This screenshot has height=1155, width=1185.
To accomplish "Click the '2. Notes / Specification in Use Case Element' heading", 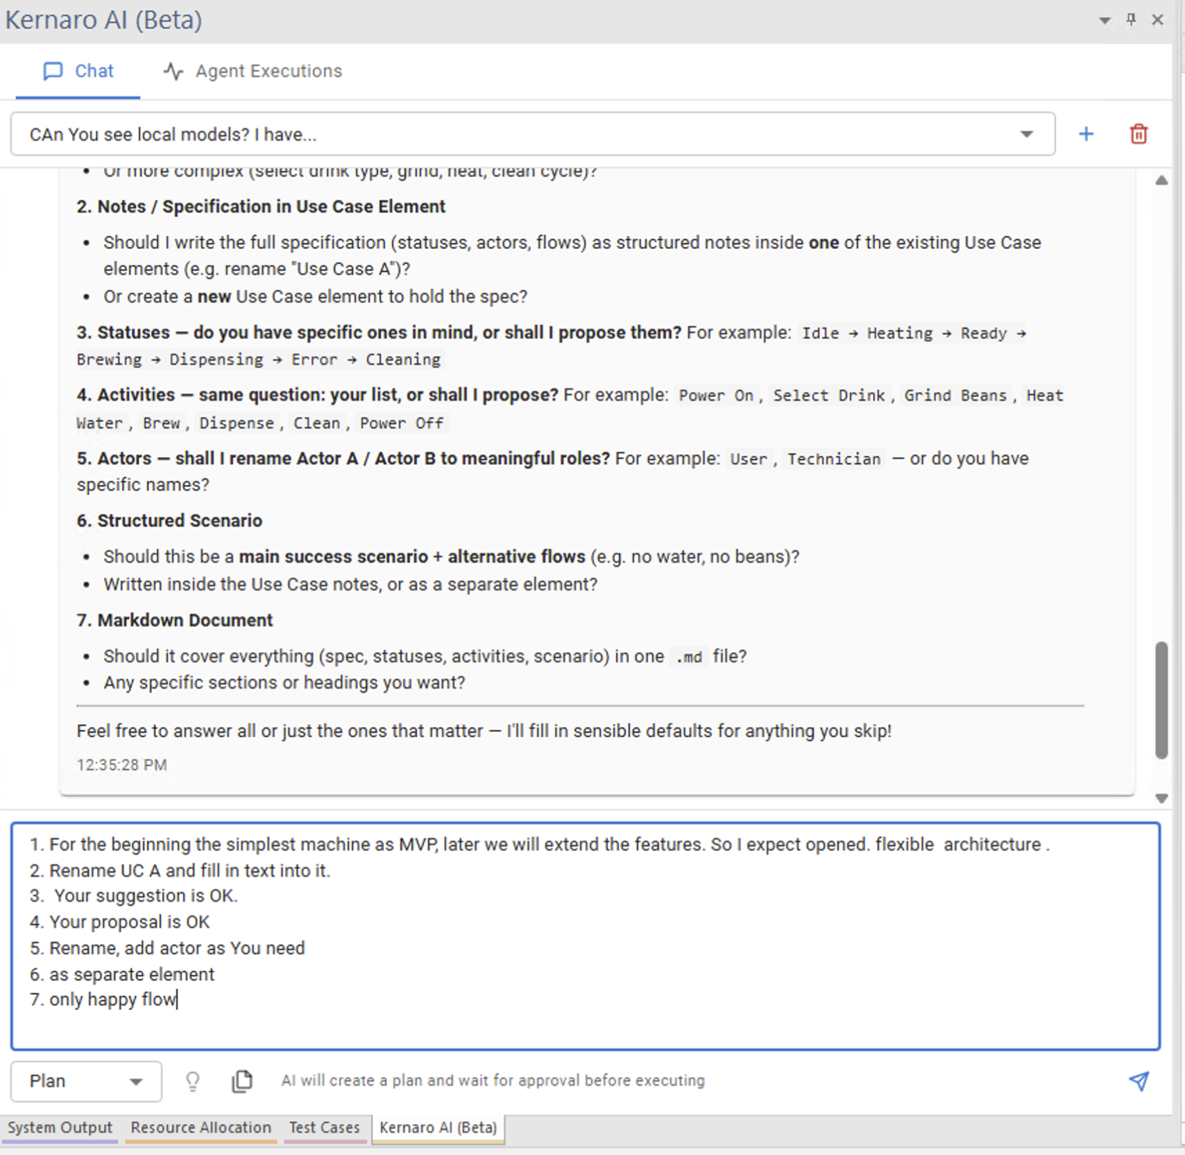I will tap(261, 207).
